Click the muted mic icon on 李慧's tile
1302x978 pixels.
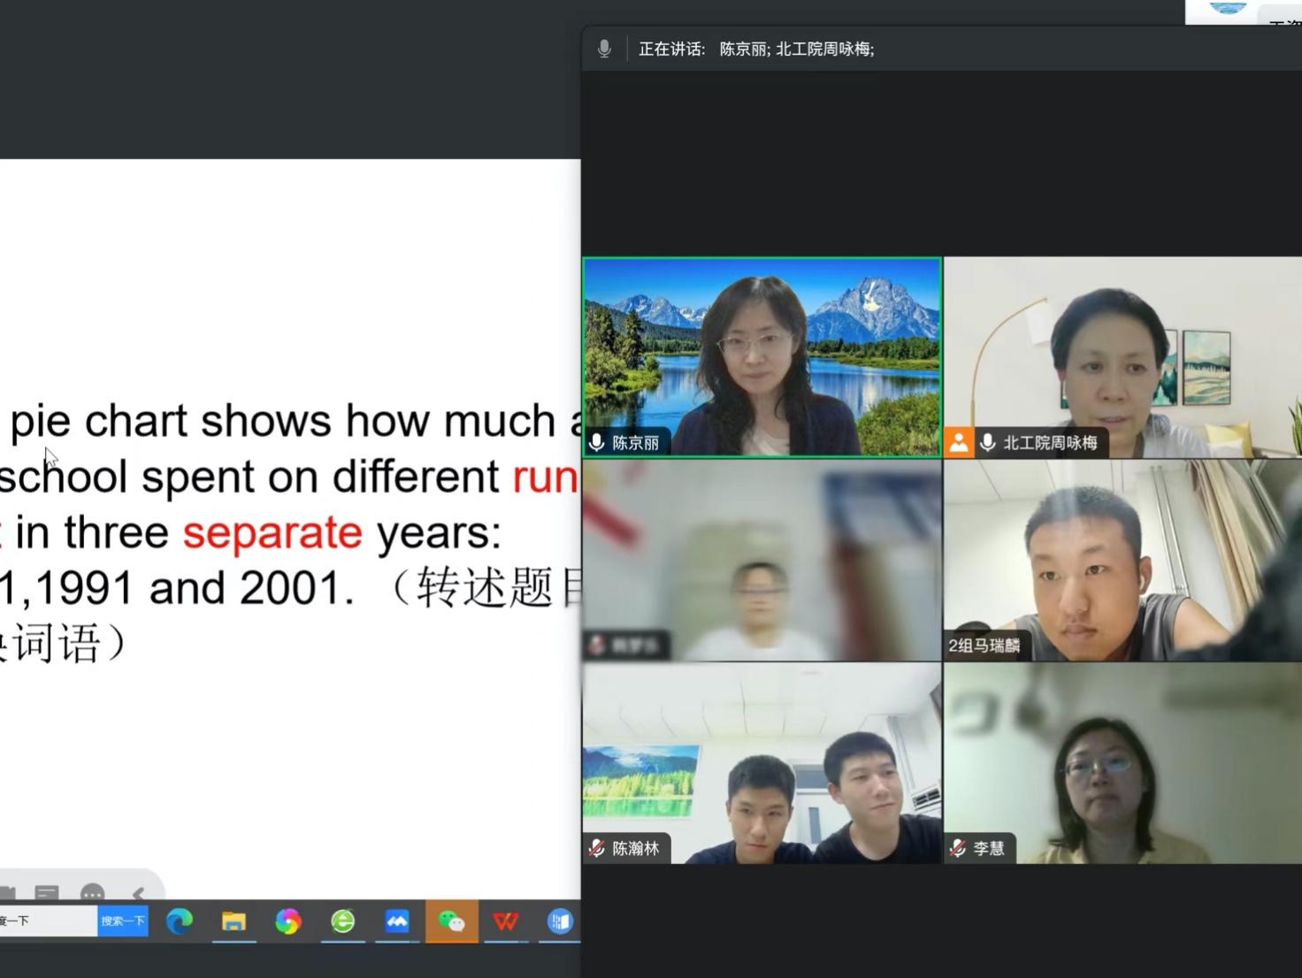point(958,848)
